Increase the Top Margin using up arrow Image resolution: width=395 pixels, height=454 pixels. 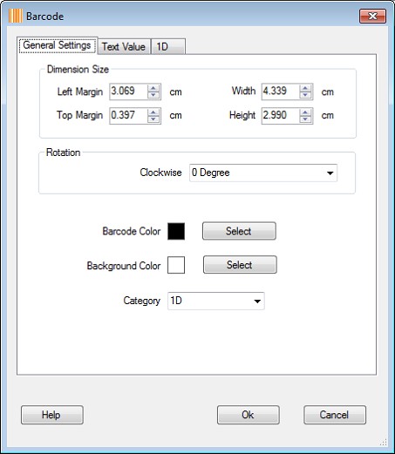(x=153, y=112)
